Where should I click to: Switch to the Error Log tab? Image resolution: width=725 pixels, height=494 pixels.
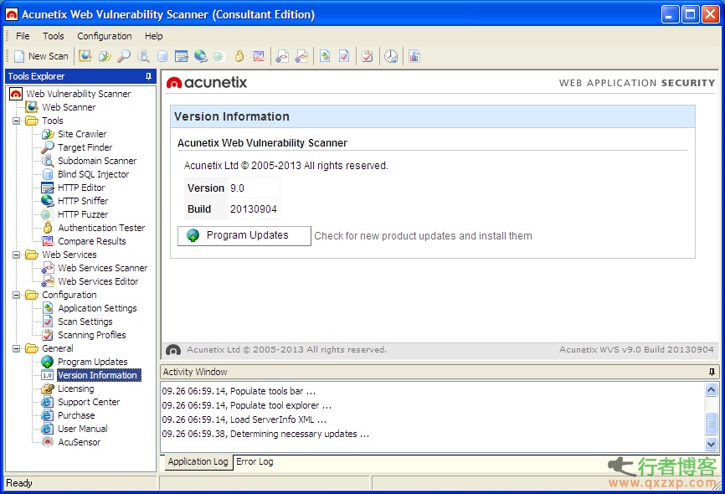(255, 461)
